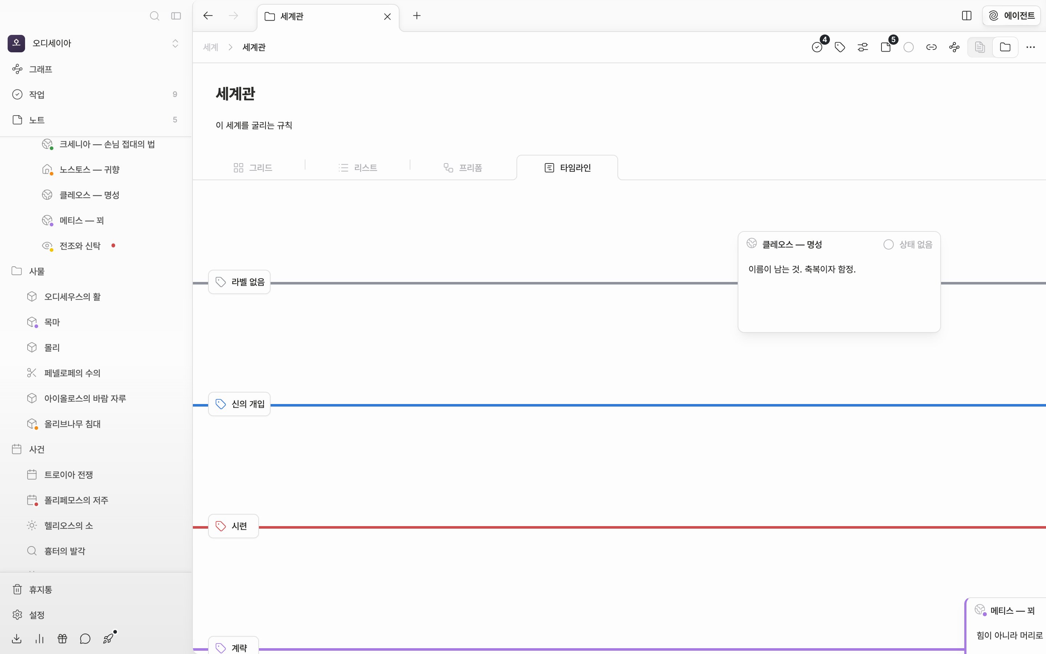Open 그래프 in the sidebar
The image size is (1046, 654).
[95, 69]
